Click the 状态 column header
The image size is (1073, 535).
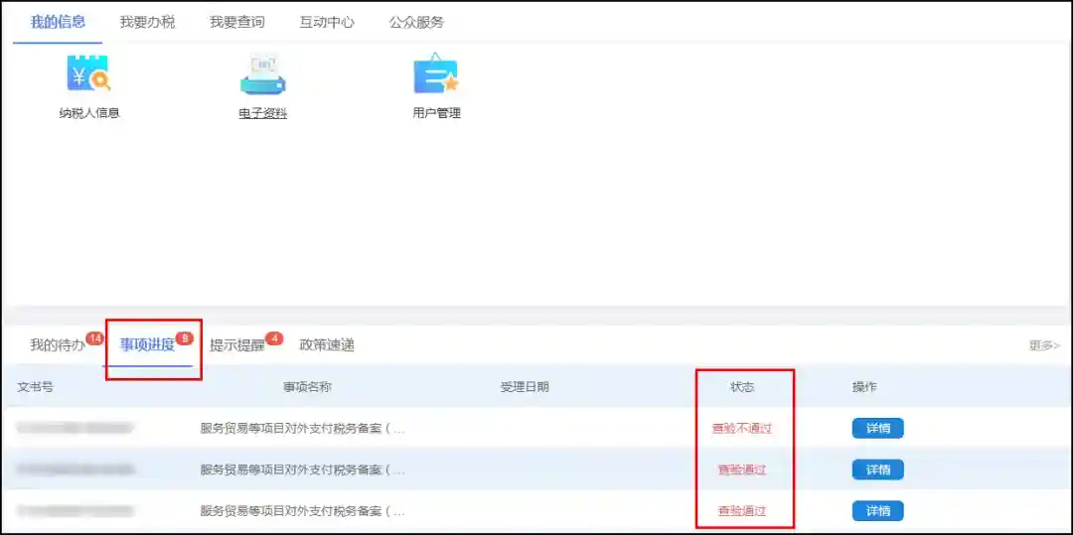[742, 387]
